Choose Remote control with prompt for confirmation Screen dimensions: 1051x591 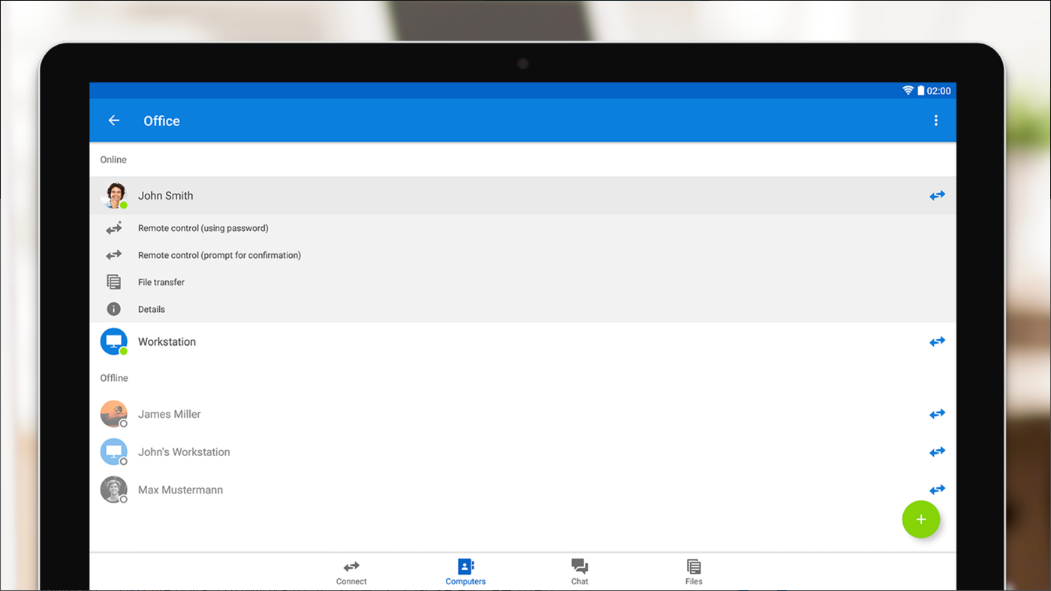pos(219,254)
